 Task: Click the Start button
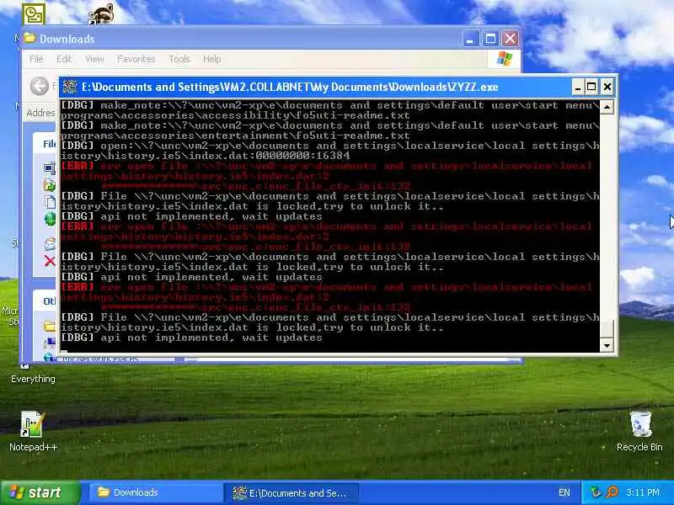(40, 492)
